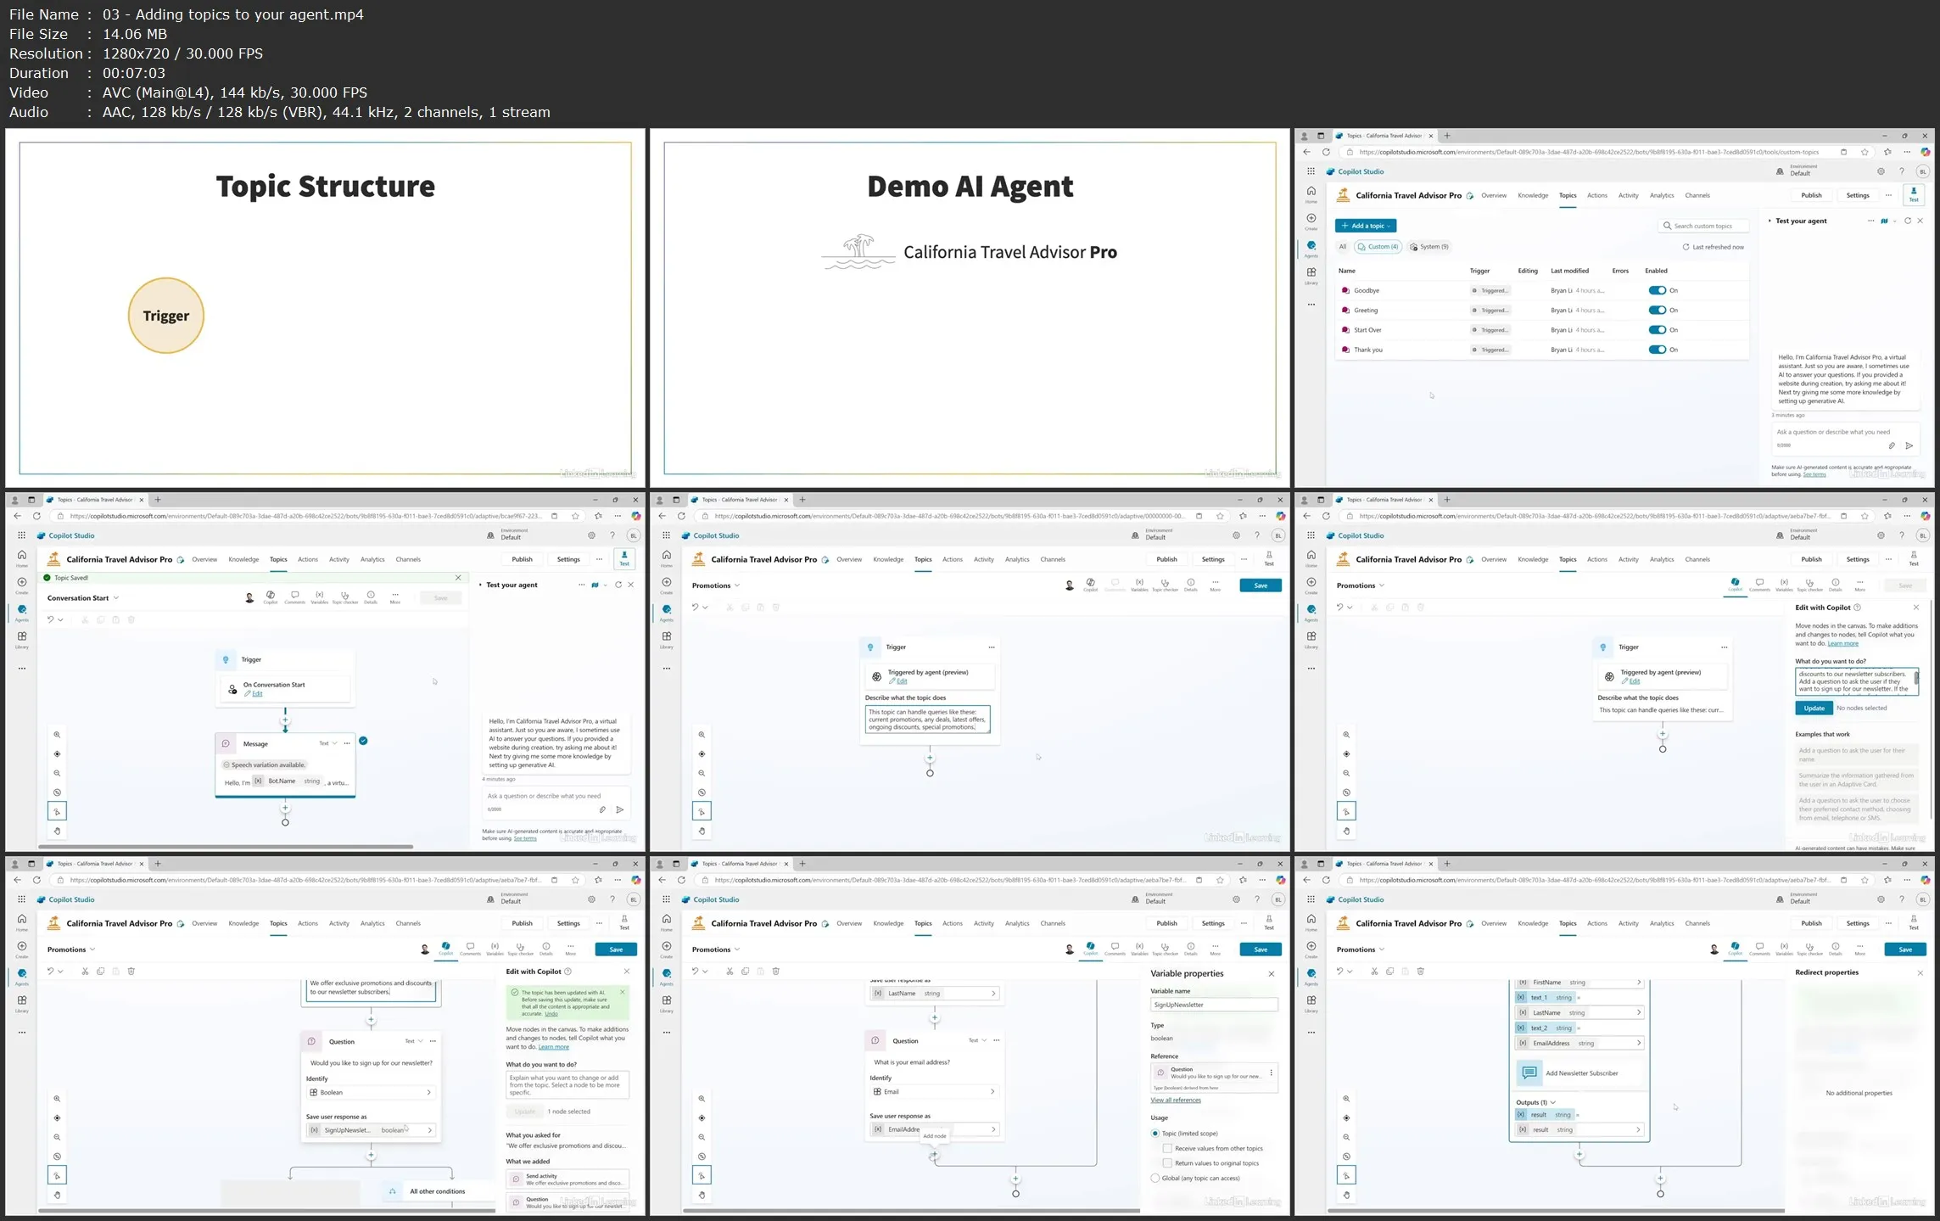The height and width of the screenshot is (1221, 1940).
Task: Open the Message node Text dropdown
Action: (328, 743)
